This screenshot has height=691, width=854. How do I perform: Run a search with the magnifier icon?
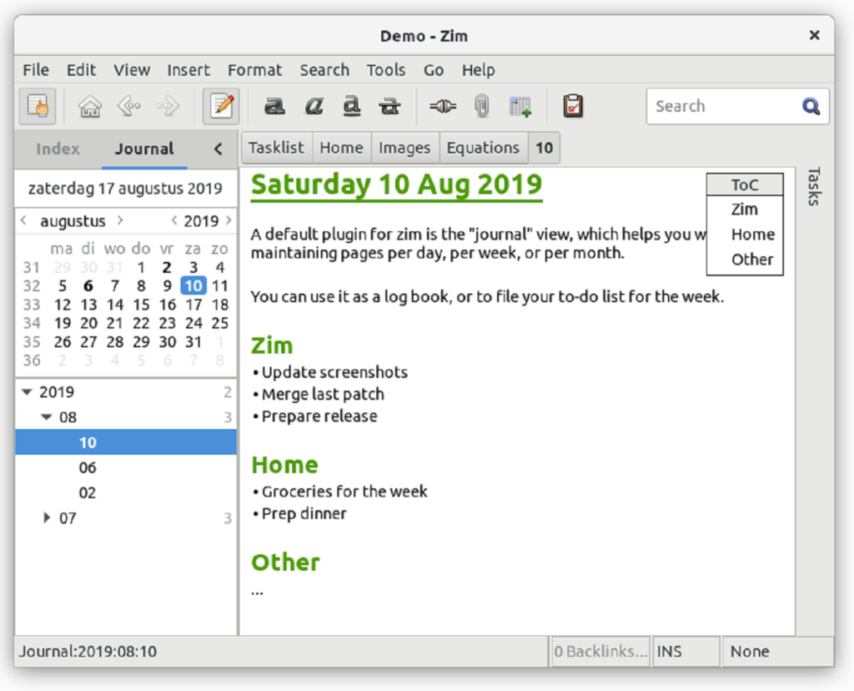[810, 106]
